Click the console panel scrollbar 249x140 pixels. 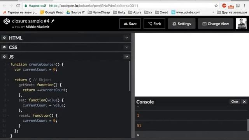(248, 125)
